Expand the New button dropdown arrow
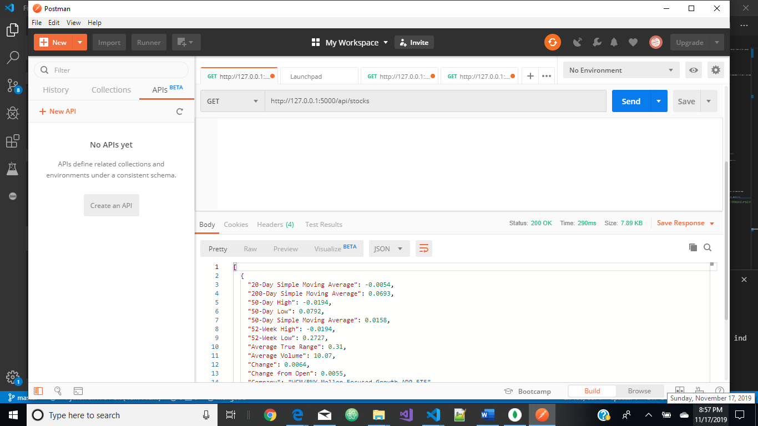758x426 pixels. (x=80, y=42)
